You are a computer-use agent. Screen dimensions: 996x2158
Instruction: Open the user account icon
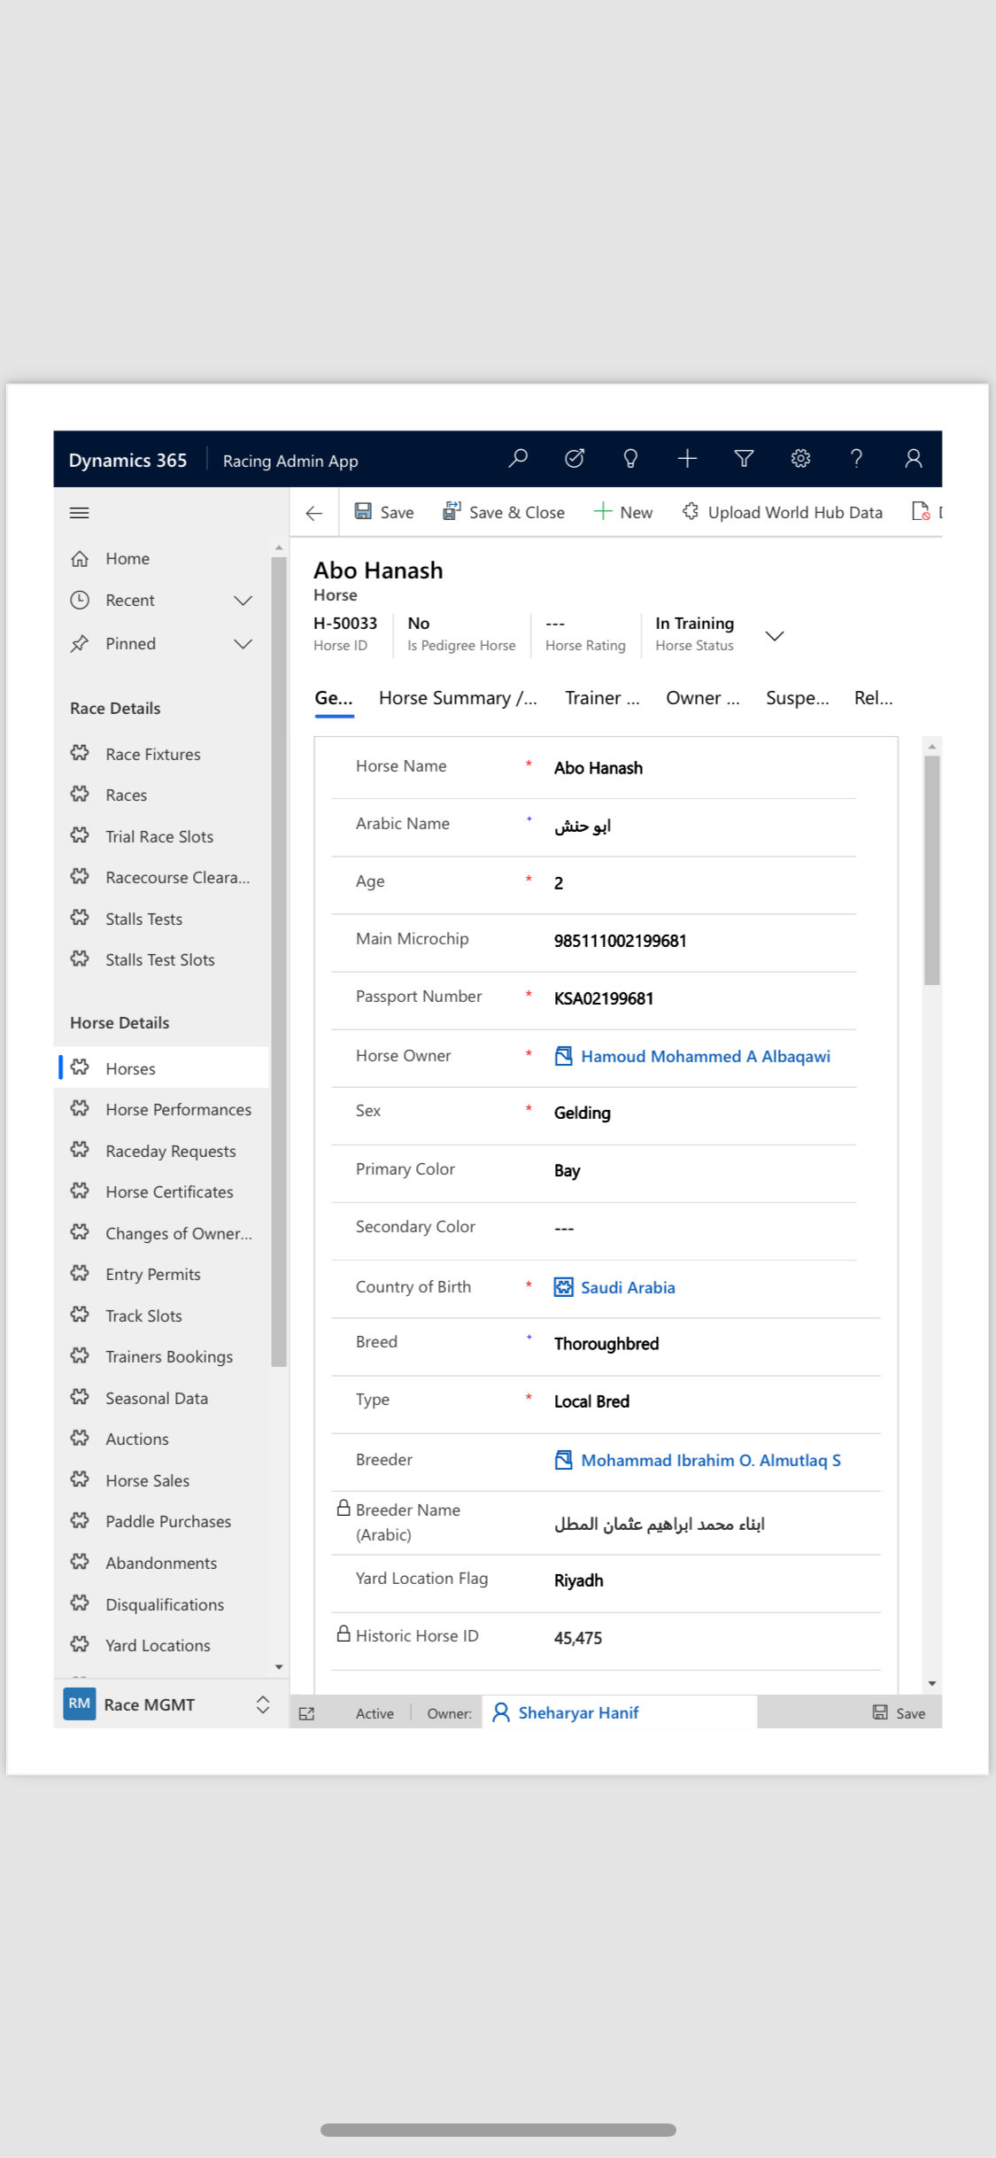click(x=913, y=458)
